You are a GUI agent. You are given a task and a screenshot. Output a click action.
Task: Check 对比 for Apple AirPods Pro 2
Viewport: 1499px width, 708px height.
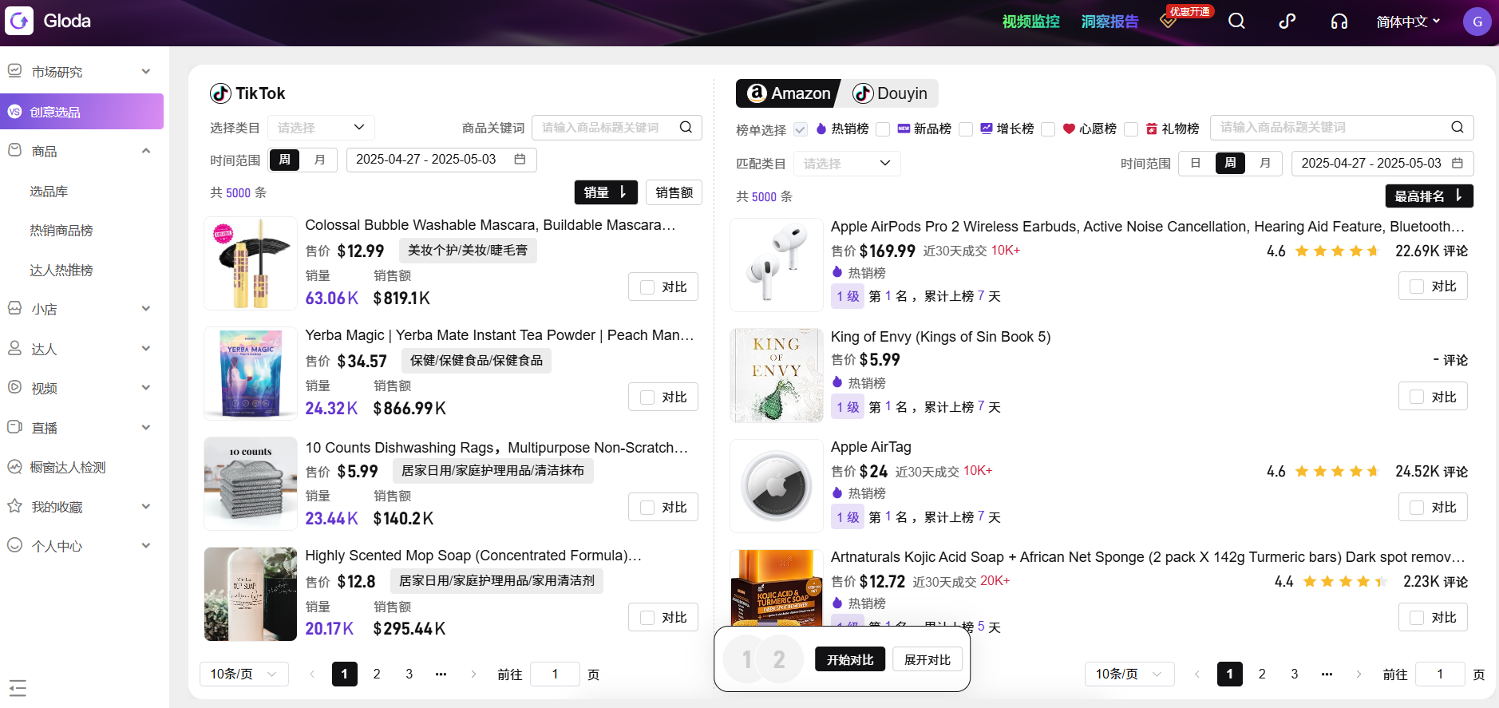[1417, 287]
